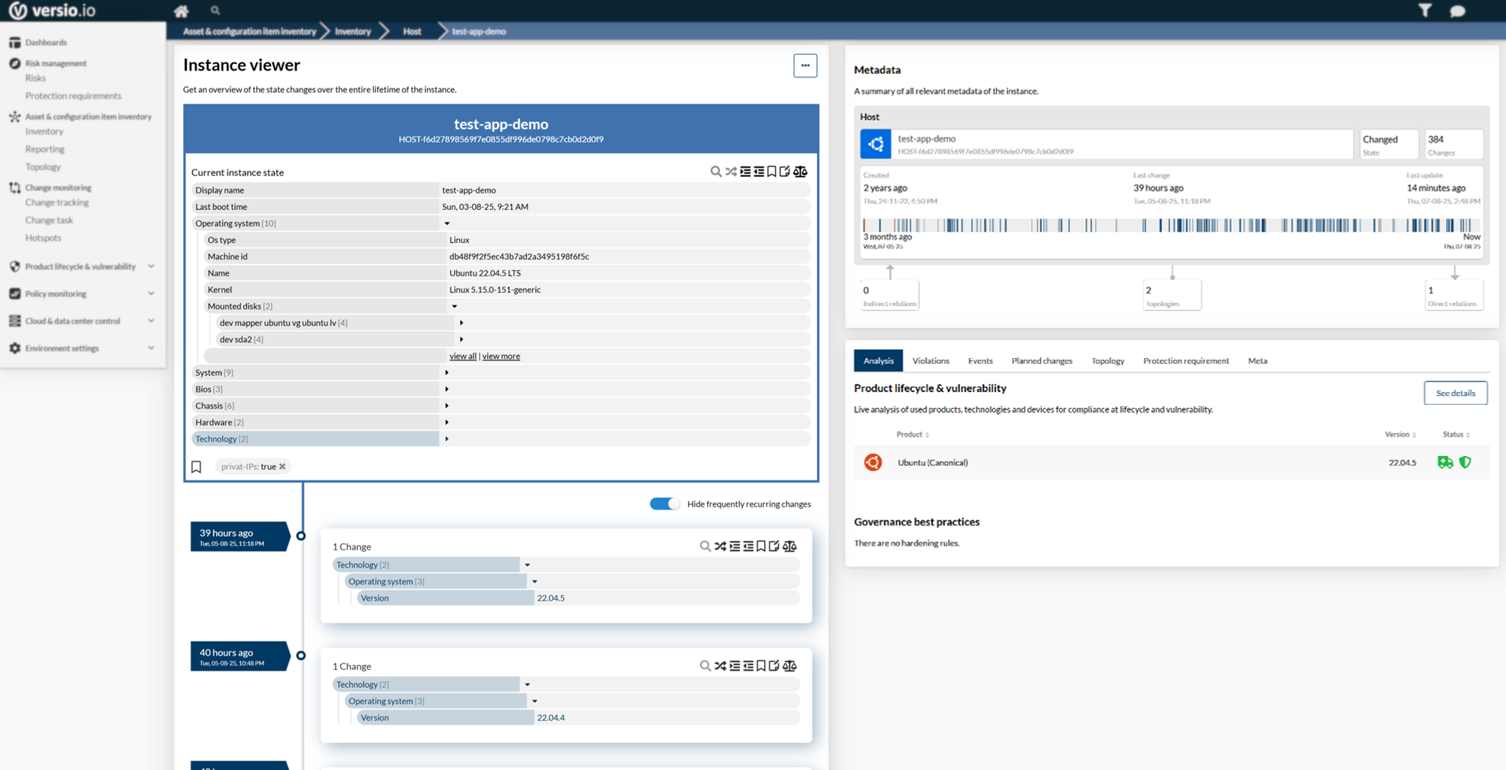Image resolution: width=1506 pixels, height=770 pixels.
Task: Click the filter funnel icon
Action: (1425, 11)
